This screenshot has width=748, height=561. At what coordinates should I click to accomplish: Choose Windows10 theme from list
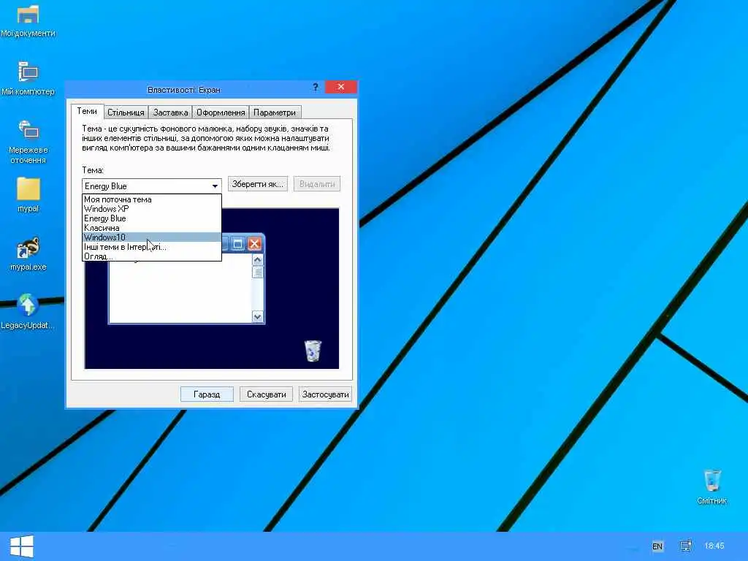[x=152, y=237]
